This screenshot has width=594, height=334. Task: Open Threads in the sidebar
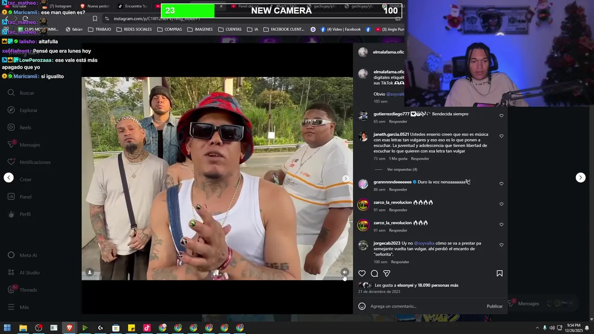click(23, 290)
